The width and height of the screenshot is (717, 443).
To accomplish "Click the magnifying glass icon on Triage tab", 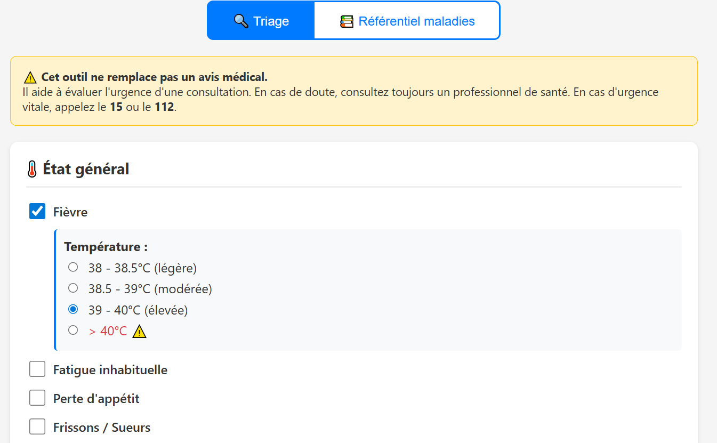I will pyautogui.click(x=240, y=21).
